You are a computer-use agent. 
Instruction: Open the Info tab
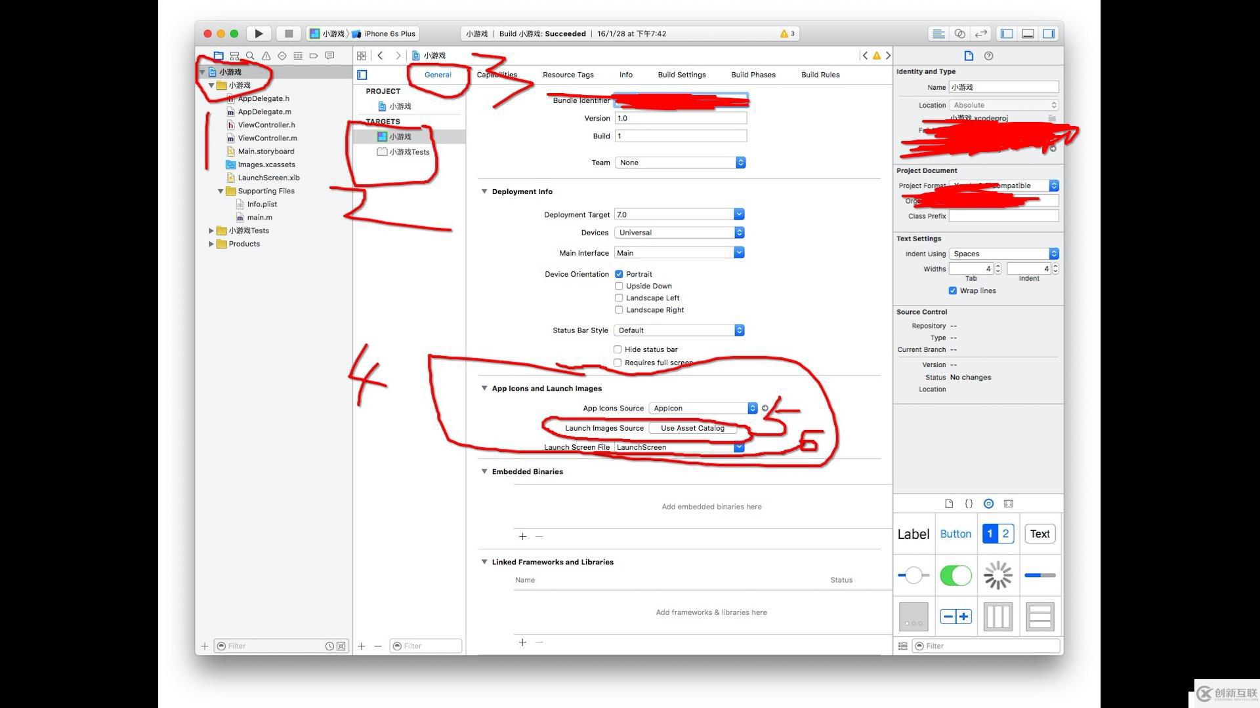pos(625,75)
